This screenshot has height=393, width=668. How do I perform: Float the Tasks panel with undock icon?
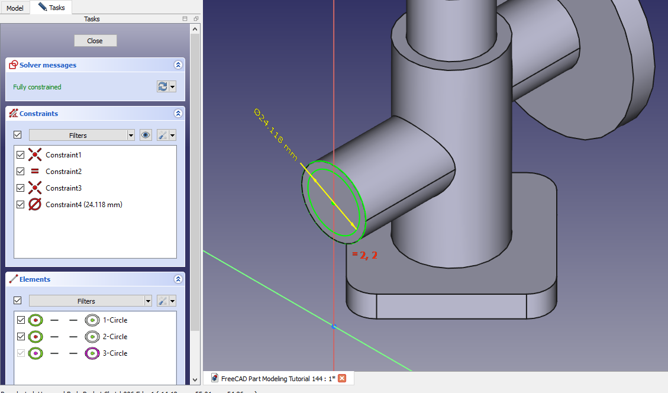pos(196,19)
